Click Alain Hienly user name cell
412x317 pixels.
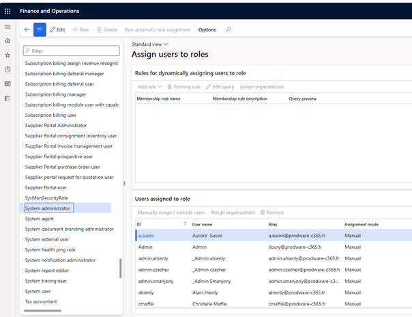[x=205, y=292]
